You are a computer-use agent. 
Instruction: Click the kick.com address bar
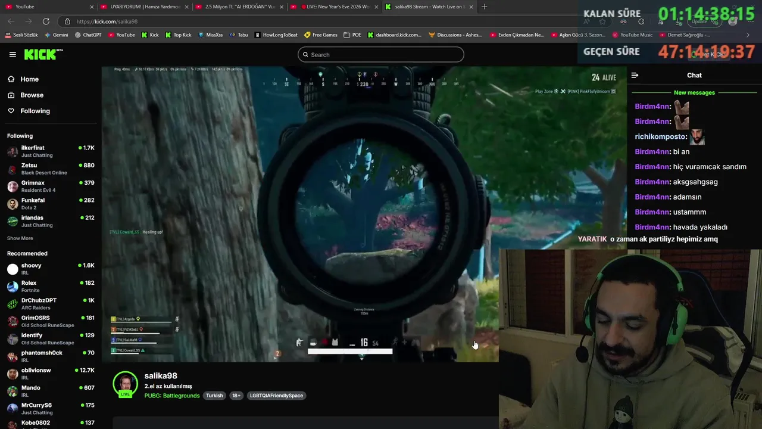click(321, 21)
